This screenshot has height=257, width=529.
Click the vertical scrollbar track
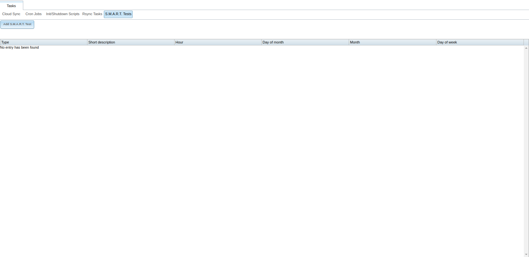pos(526,151)
